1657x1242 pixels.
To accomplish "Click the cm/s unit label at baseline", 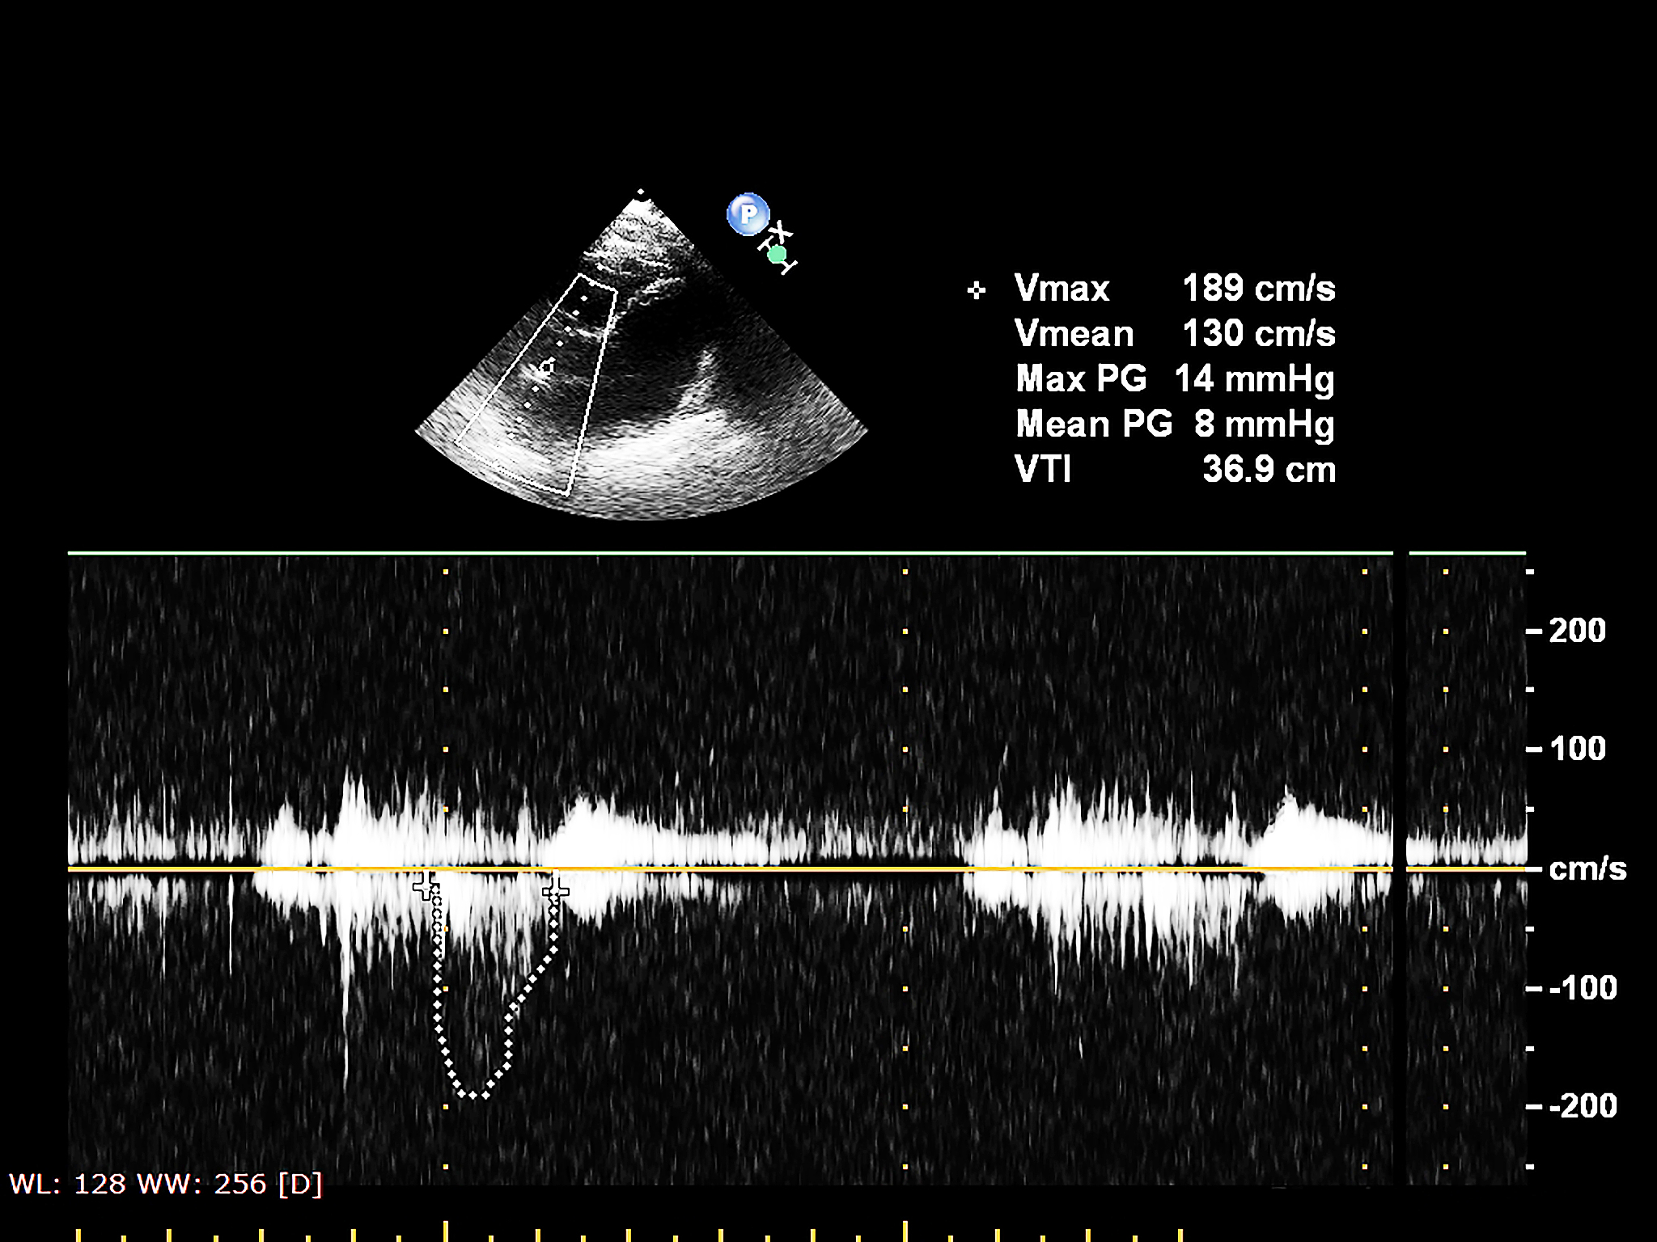I will coord(1587,869).
